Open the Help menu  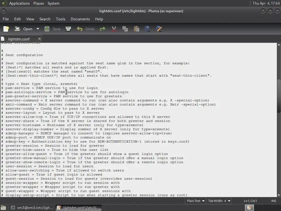(x=99, y=19)
